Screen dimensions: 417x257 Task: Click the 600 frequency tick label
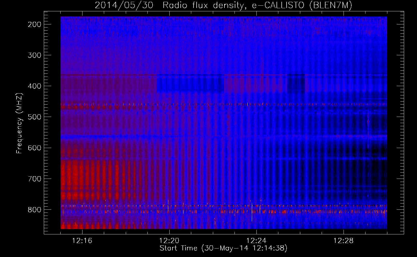pos(35,148)
